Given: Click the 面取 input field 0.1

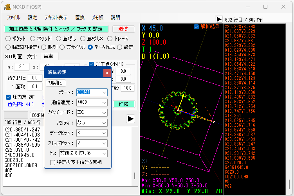Looking at the screenshot, I should [35, 86].
